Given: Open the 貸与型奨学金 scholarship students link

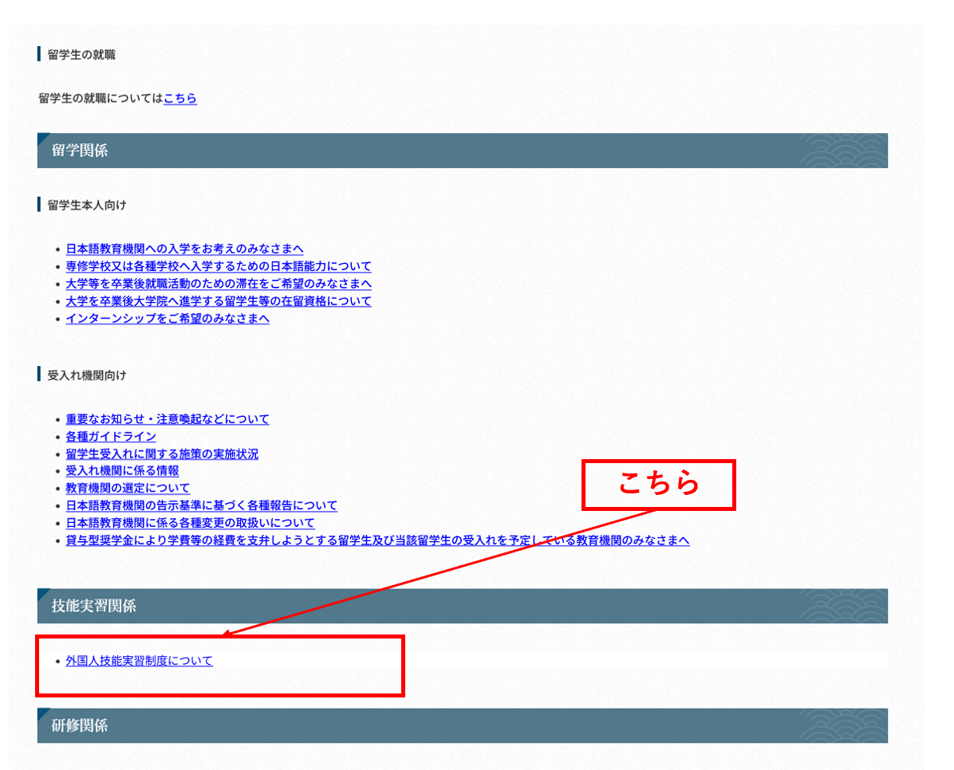Looking at the screenshot, I should [377, 541].
